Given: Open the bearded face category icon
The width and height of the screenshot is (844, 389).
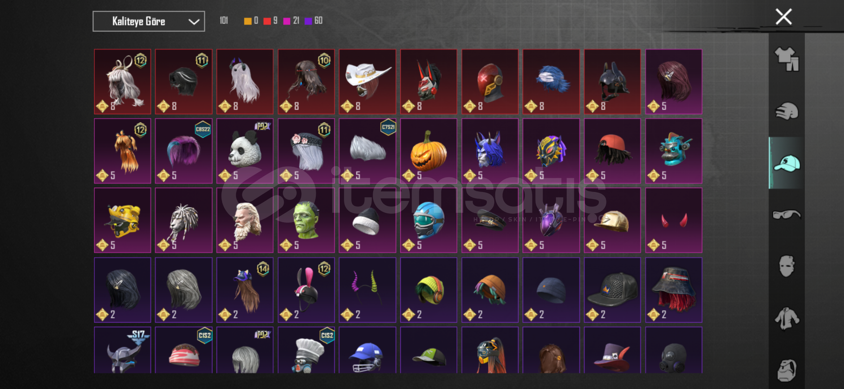Looking at the screenshot, I should [787, 370].
